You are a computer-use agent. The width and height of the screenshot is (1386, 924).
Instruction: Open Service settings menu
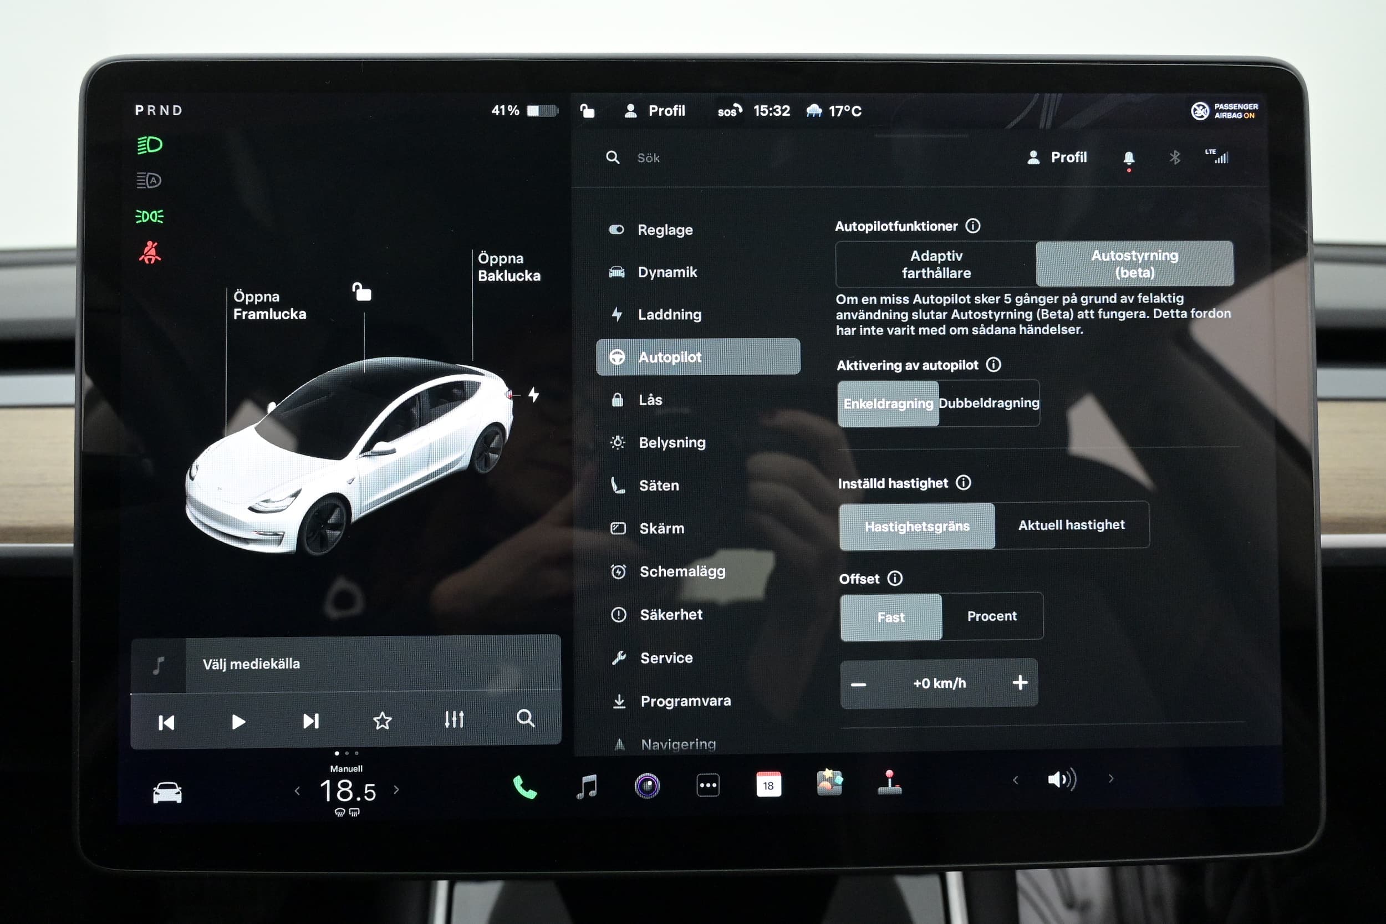(700, 658)
